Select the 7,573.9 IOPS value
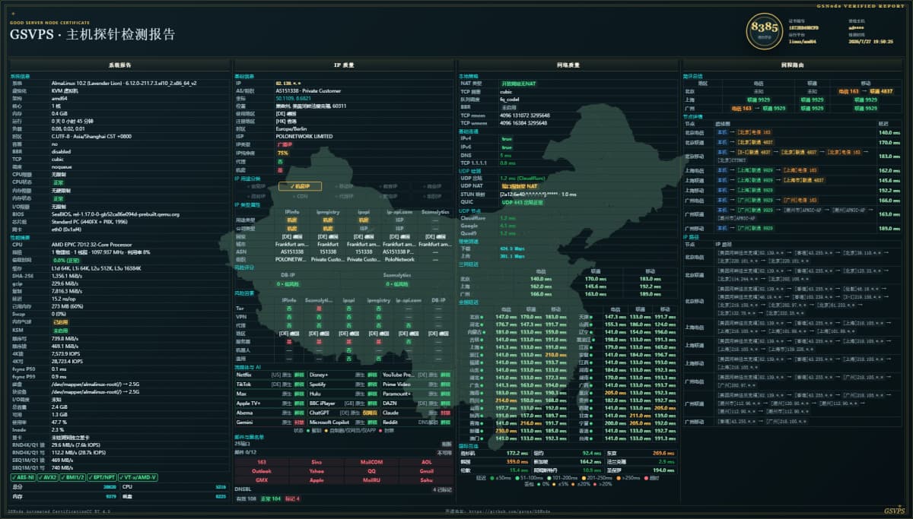 [x=67, y=353]
